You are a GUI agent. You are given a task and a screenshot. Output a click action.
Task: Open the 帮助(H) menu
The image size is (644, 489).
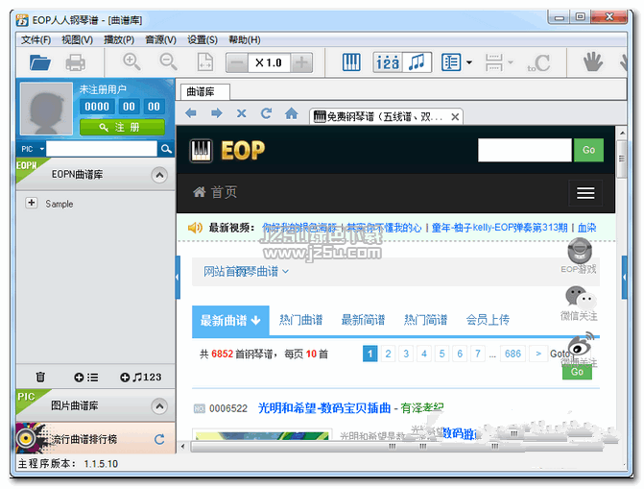pyautogui.click(x=245, y=40)
